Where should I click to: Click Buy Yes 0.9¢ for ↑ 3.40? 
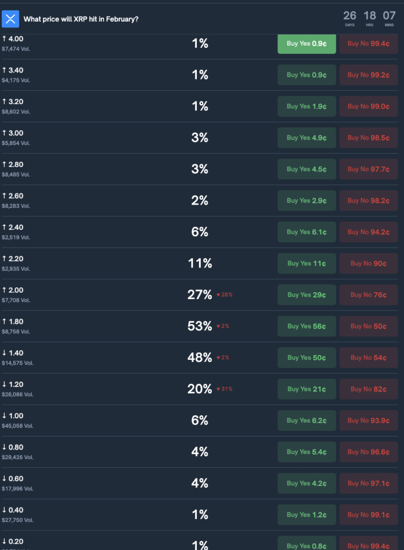click(x=306, y=75)
